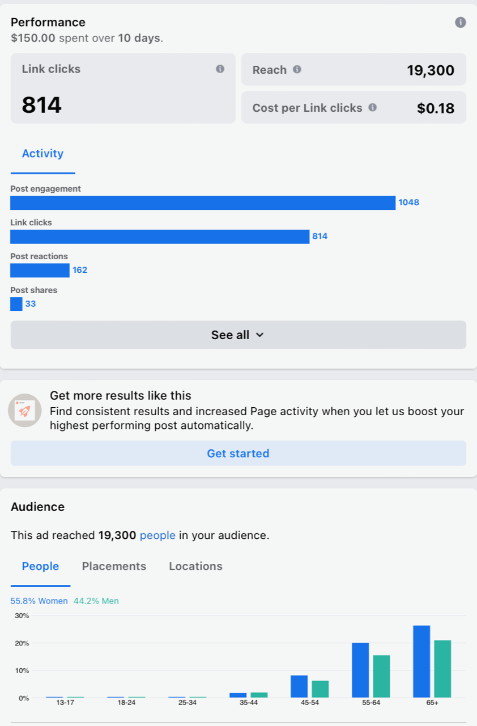Select the People tab
Image resolution: width=477 pixels, height=726 pixels.
[x=40, y=566]
